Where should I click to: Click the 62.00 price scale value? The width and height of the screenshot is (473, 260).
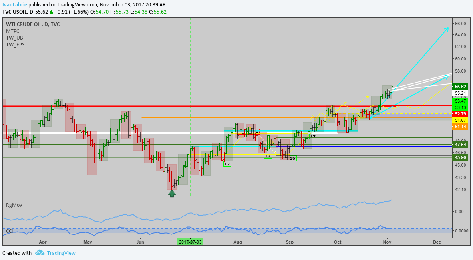[461, 46]
